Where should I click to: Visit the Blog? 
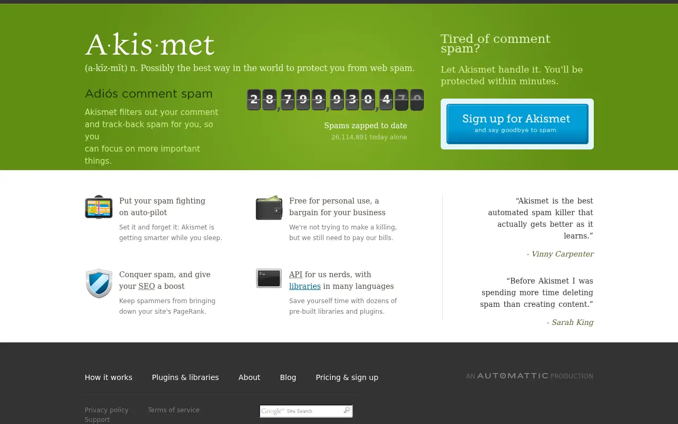tap(288, 377)
